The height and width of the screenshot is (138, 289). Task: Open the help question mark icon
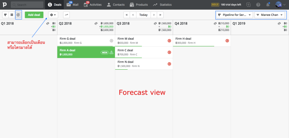[258, 5]
